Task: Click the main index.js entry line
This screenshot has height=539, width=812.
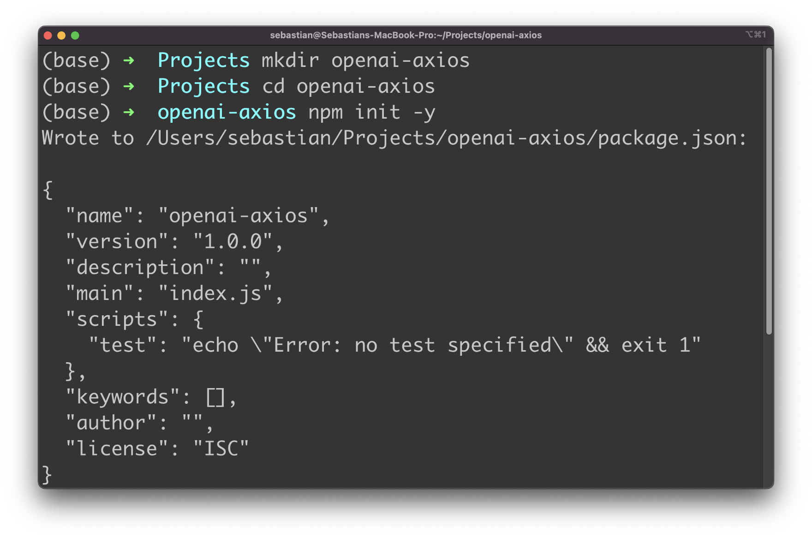Action: (173, 293)
